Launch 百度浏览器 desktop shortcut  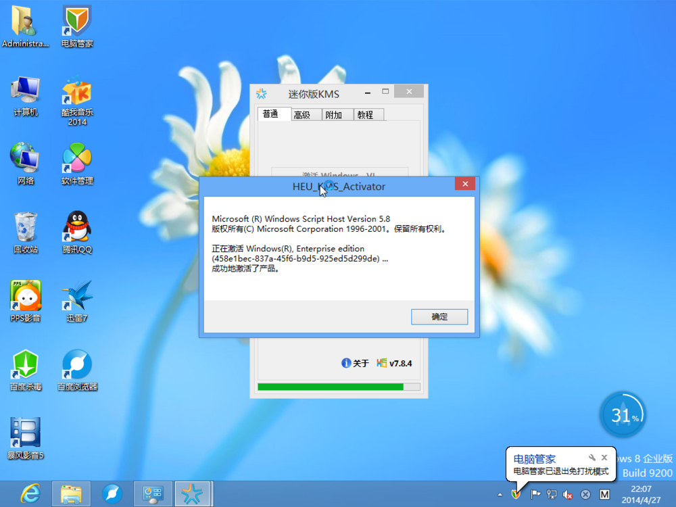point(77,370)
